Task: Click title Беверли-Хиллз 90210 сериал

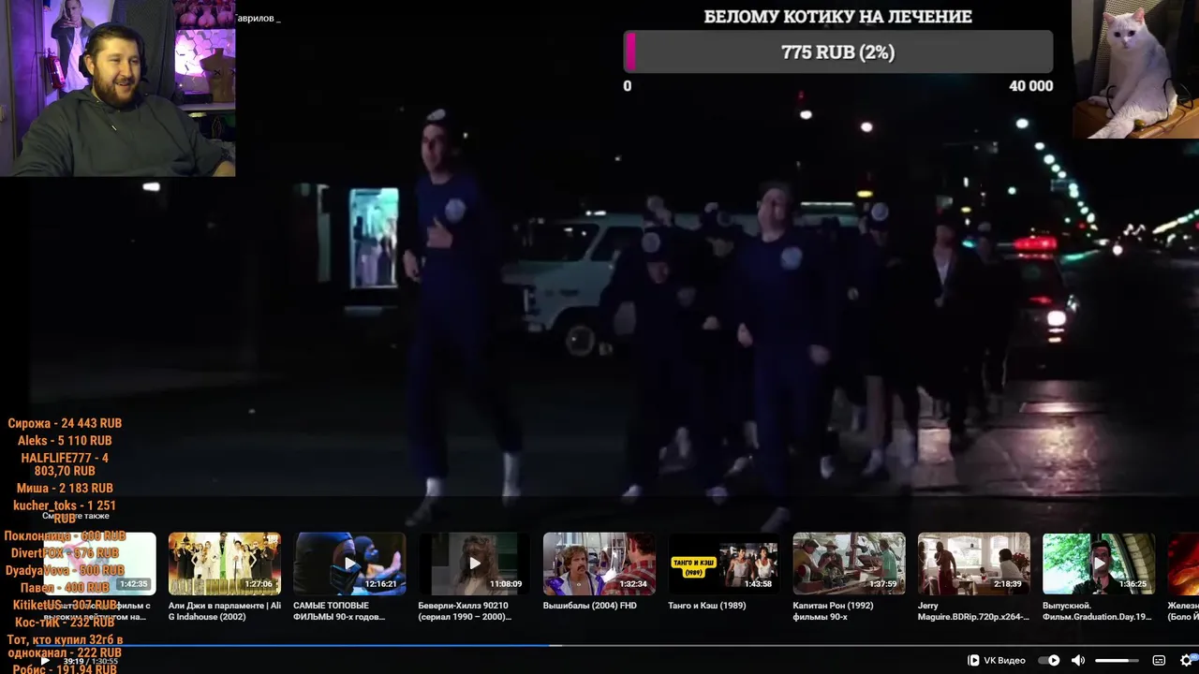Action: (x=465, y=611)
